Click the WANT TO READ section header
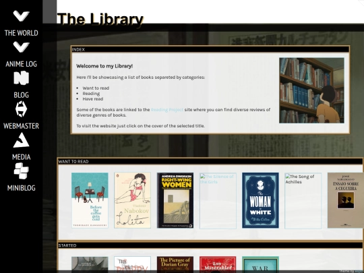This screenshot has width=364, height=273. coord(210,161)
